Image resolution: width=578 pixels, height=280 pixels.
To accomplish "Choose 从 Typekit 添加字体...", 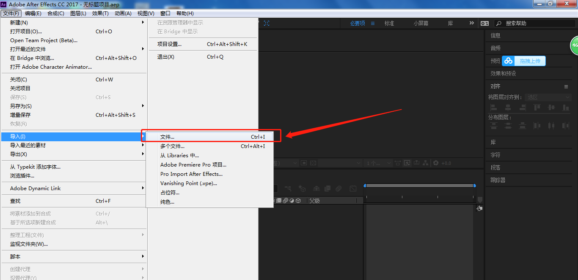I will (74, 167).
